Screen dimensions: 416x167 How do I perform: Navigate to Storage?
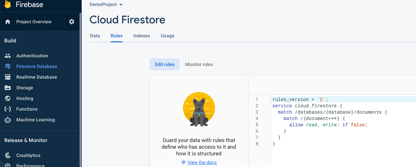[25, 88]
